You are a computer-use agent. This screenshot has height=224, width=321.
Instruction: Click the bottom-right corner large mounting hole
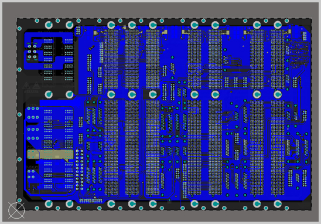[278, 204]
